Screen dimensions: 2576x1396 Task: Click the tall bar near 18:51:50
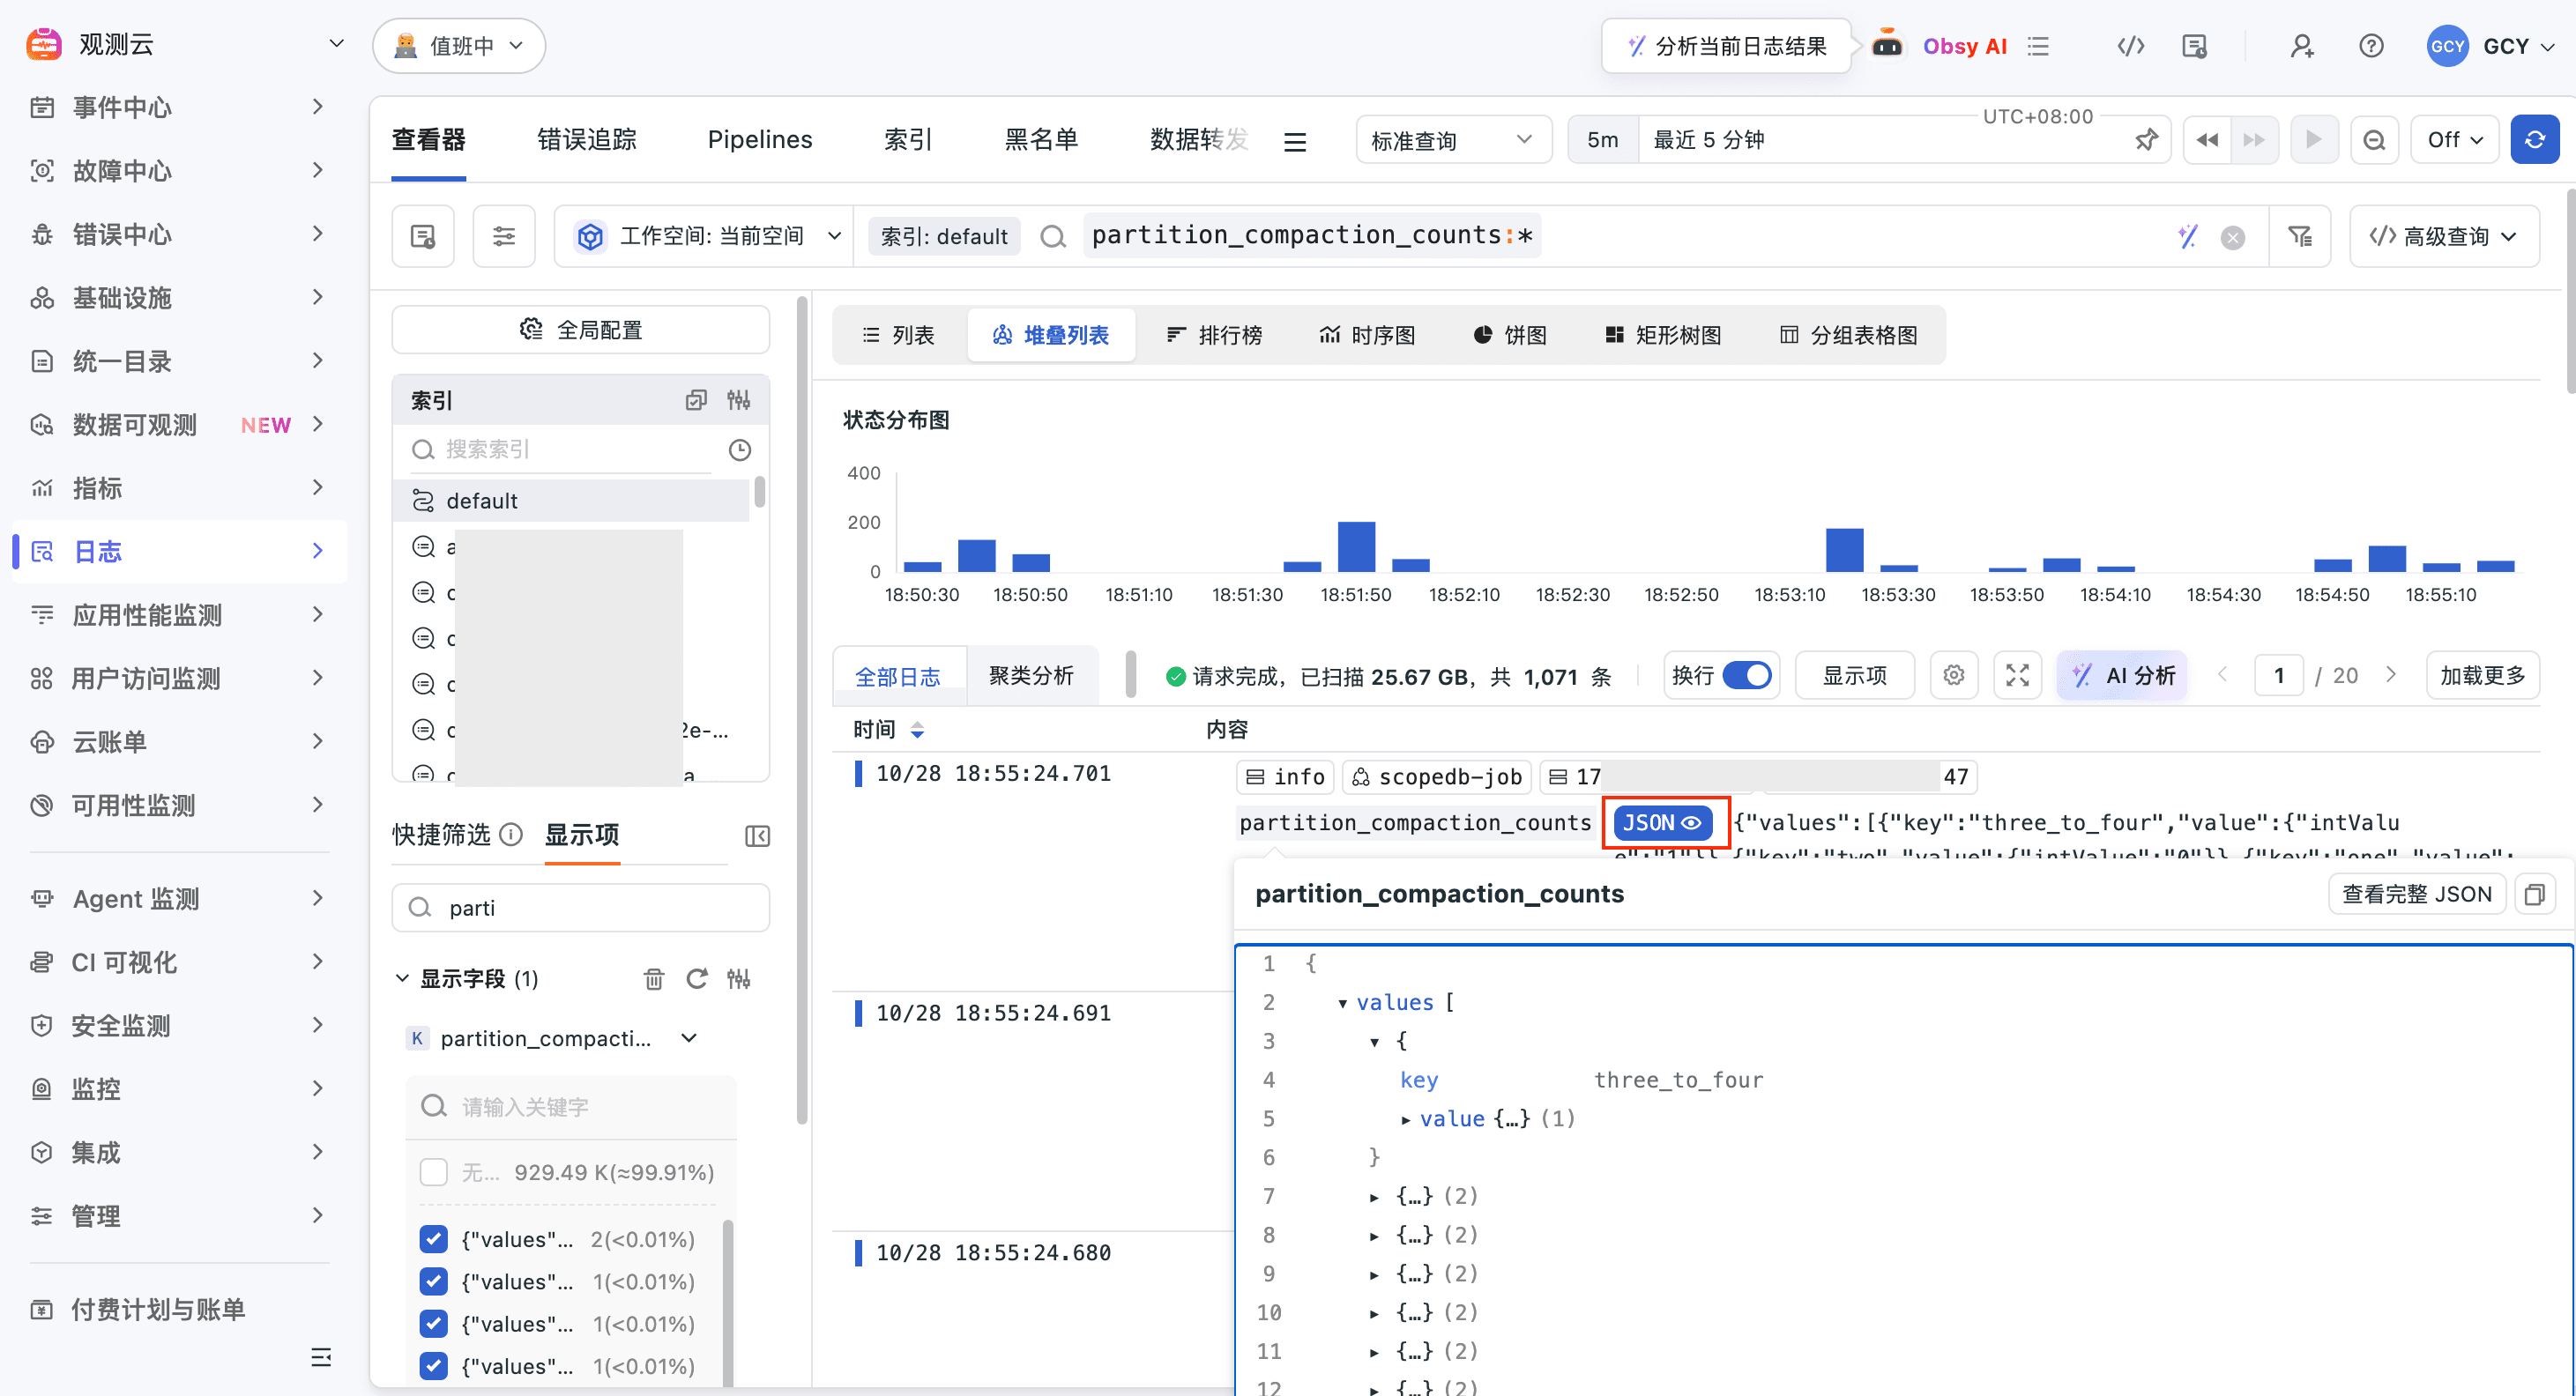point(1355,547)
